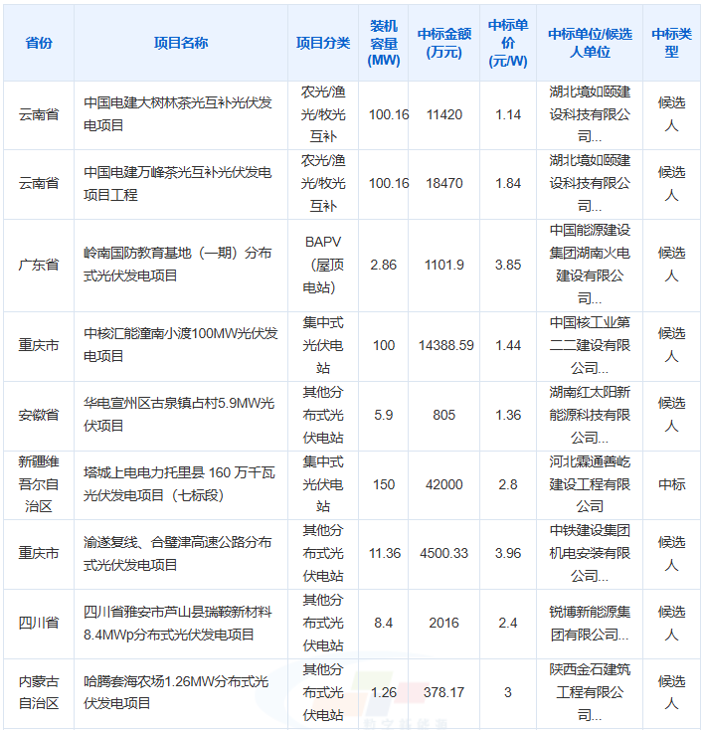Click capacity value 5.9

(x=384, y=415)
